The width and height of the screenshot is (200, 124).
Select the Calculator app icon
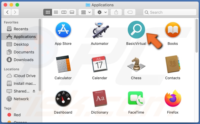point(63,64)
